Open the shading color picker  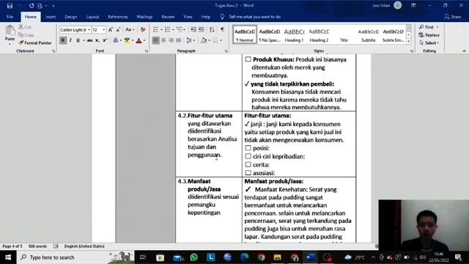206,40
